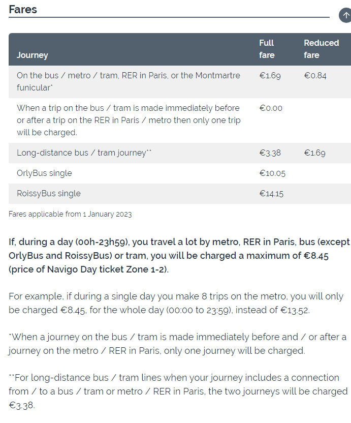Select the RoissyBus single row label

[x=49, y=193]
